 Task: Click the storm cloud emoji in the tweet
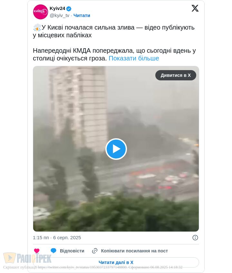point(37,28)
